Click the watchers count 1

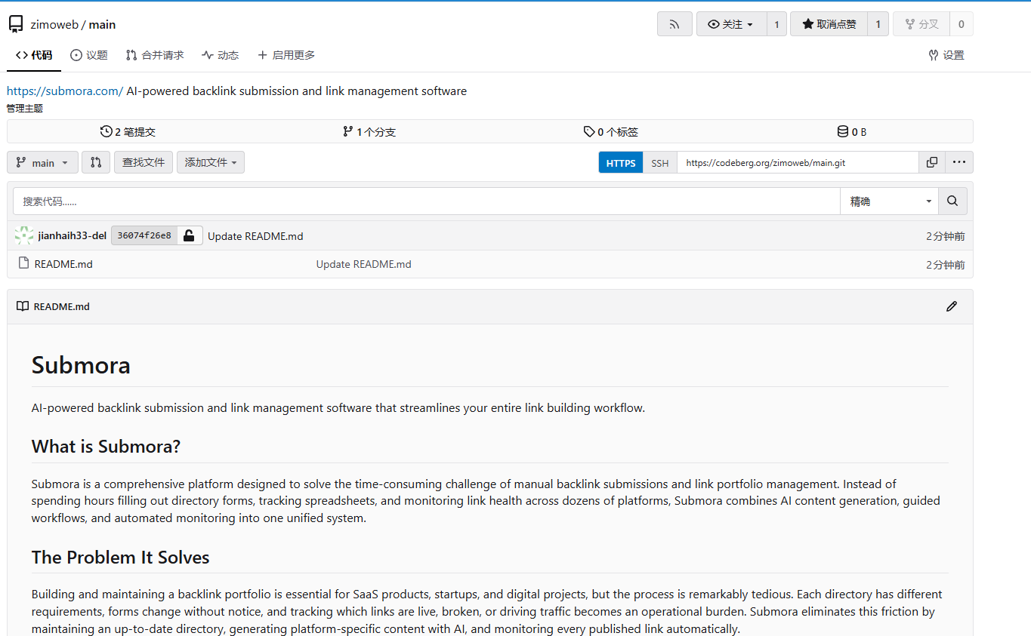pyautogui.click(x=776, y=24)
